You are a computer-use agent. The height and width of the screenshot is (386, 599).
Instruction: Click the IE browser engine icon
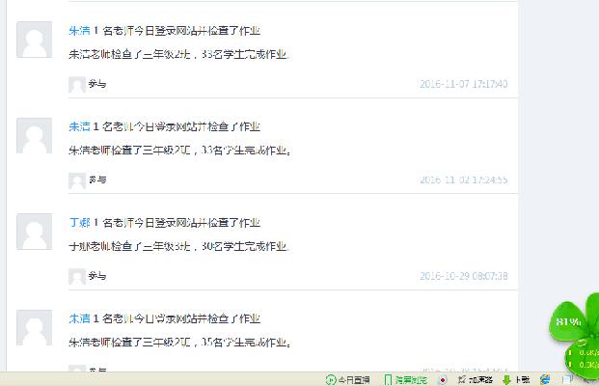[545, 379]
